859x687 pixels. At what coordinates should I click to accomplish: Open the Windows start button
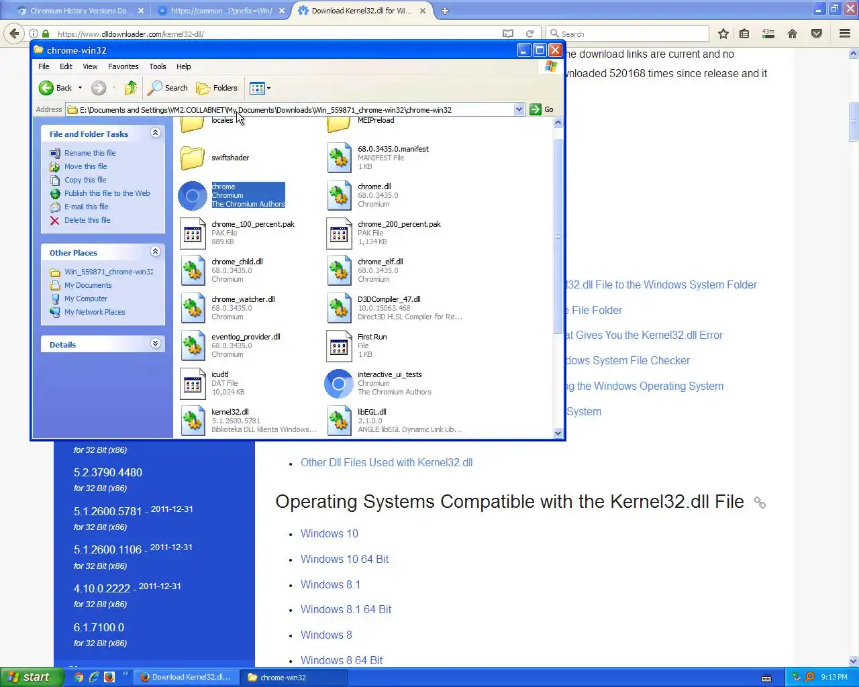pos(32,677)
